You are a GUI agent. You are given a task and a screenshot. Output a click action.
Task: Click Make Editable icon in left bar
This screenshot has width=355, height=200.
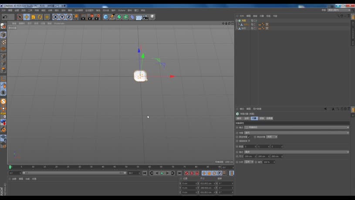point(3,26)
